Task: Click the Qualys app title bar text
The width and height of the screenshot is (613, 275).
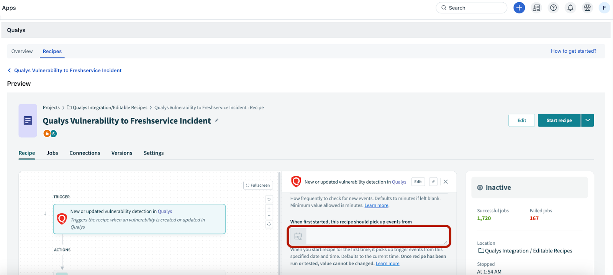Action: (x=16, y=30)
